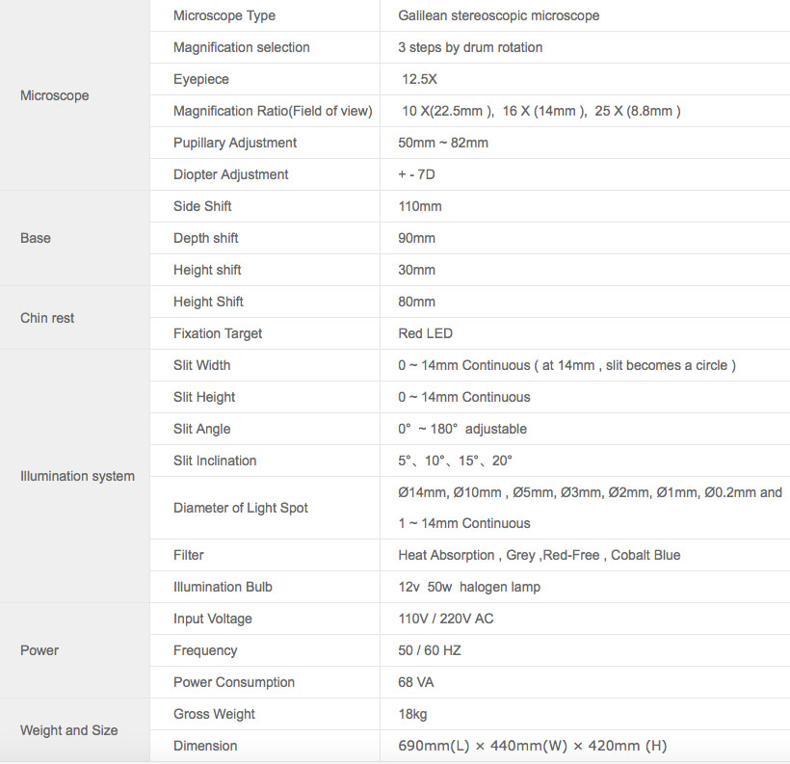790x764 pixels.
Task: Click the Chin rest category label
Action: (47, 318)
